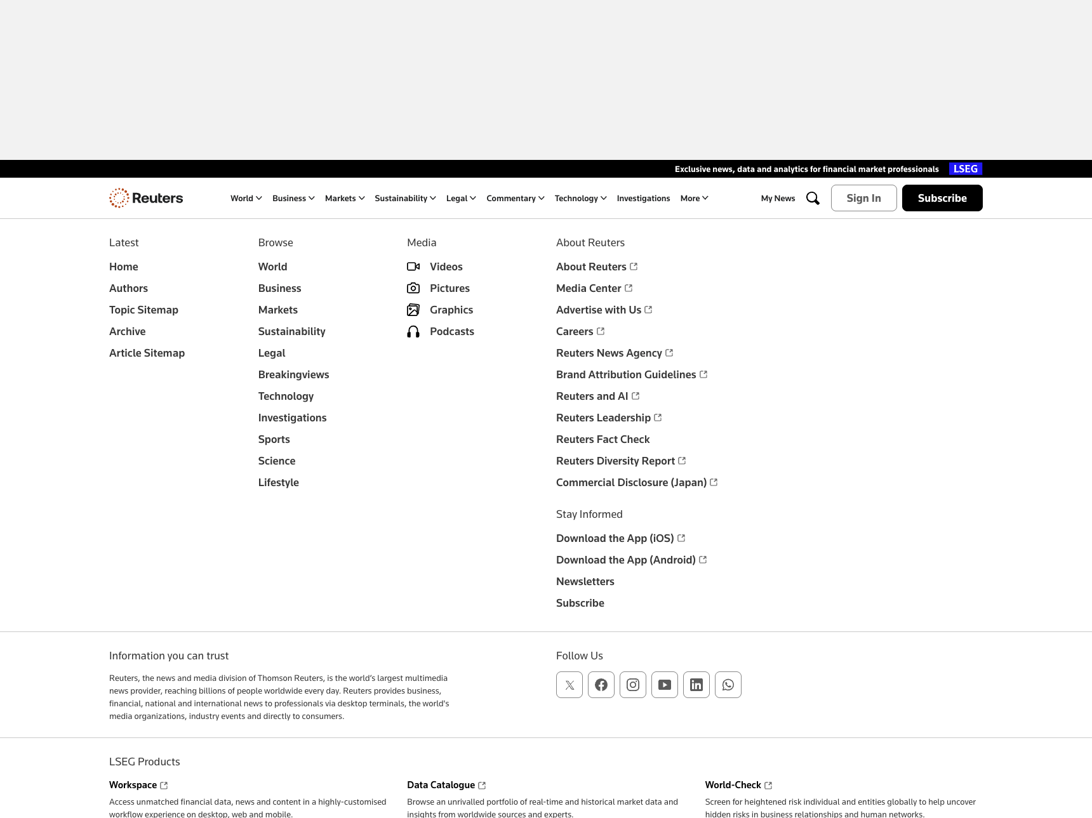1092x818 pixels.
Task: Click external-link icon beside About Reuters
Action: pyautogui.click(x=634, y=267)
